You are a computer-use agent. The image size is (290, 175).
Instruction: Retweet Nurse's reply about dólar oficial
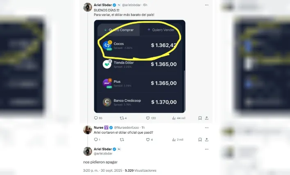coord(122,140)
